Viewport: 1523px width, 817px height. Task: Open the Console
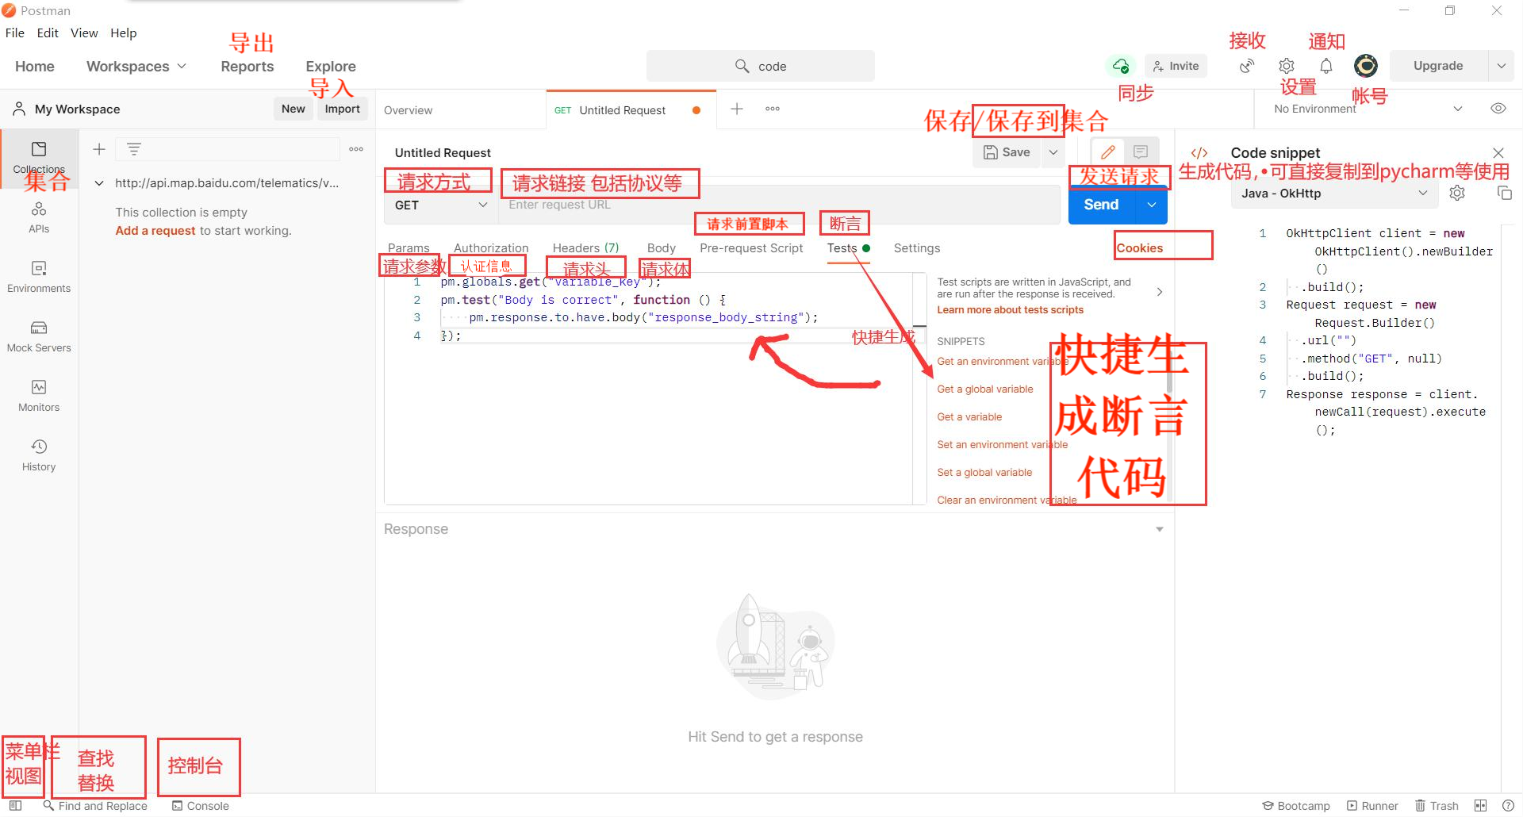(201, 805)
